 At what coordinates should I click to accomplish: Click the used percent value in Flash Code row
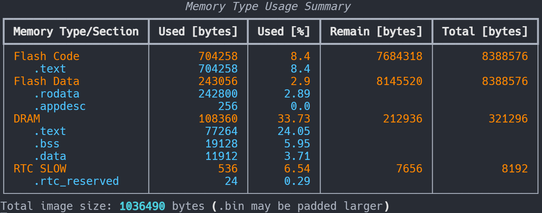pos(300,56)
